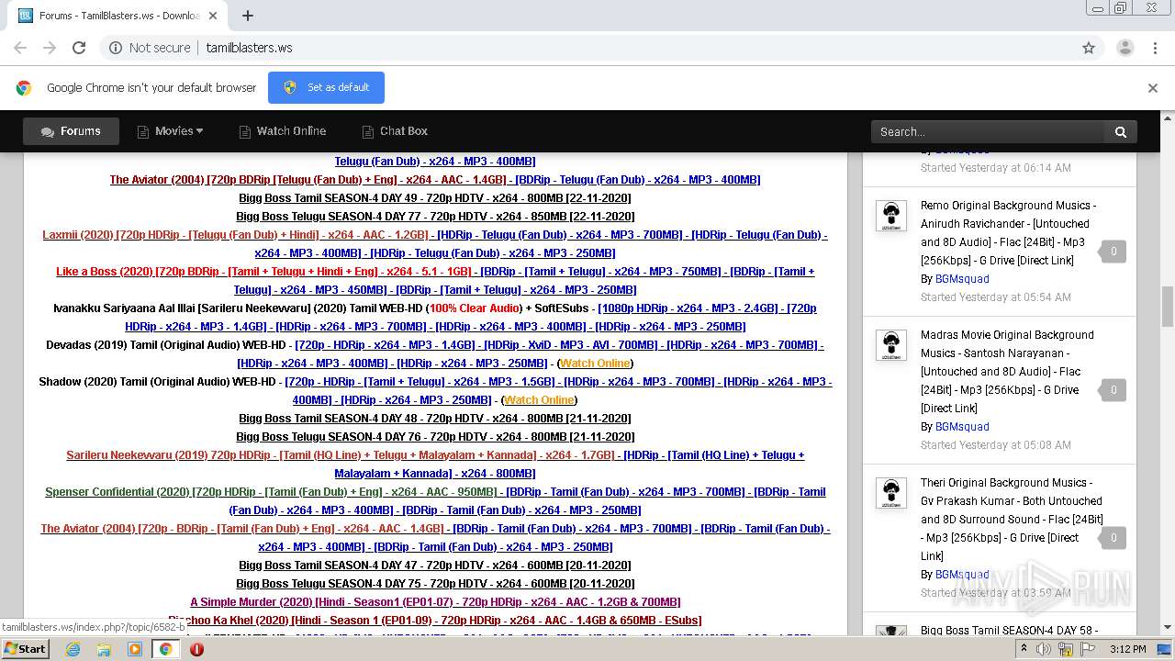
Task: Click Devadas Watch Online link
Action: click(x=595, y=364)
